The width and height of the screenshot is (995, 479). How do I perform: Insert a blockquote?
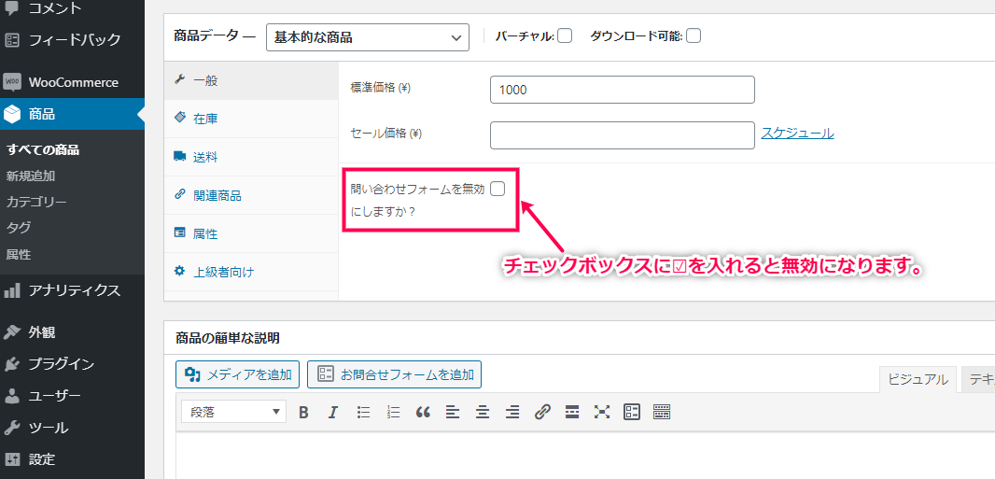click(423, 413)
